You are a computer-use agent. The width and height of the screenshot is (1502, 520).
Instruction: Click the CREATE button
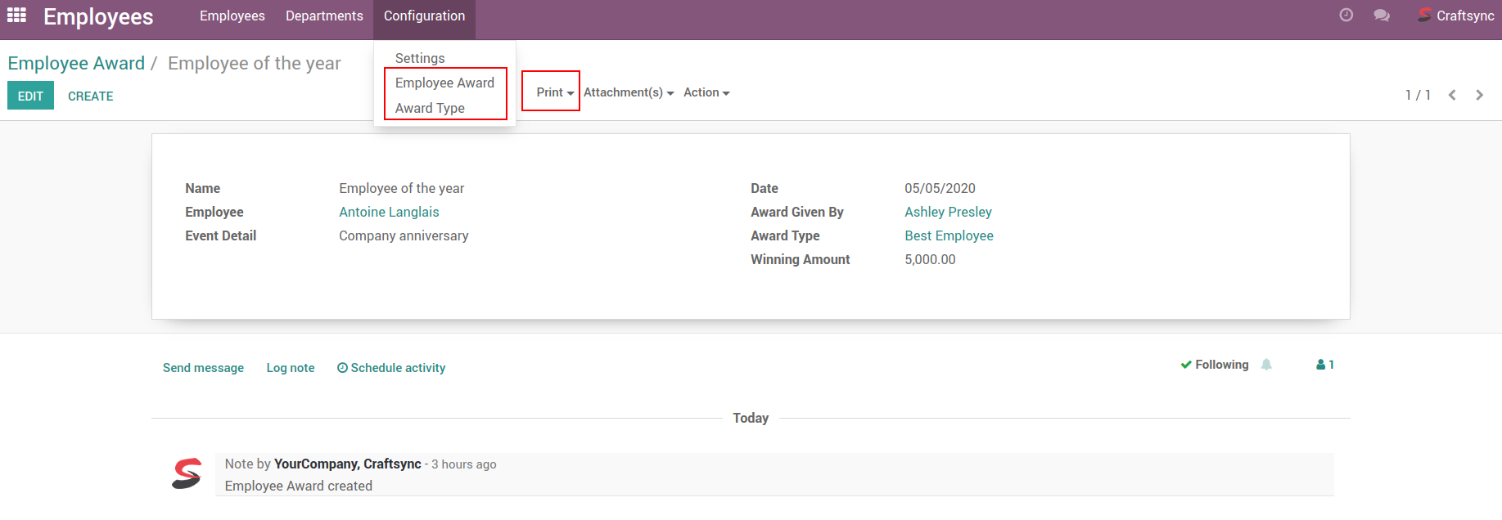90,96
